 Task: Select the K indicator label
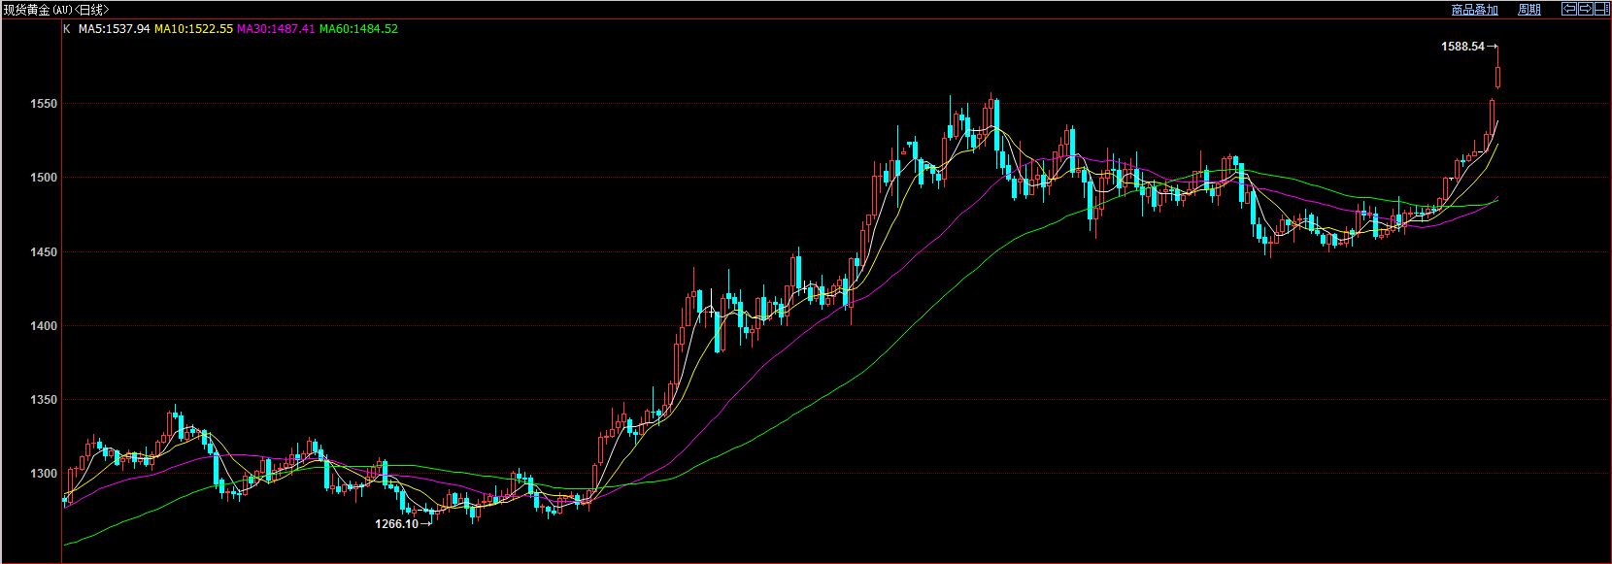[67, 29]
